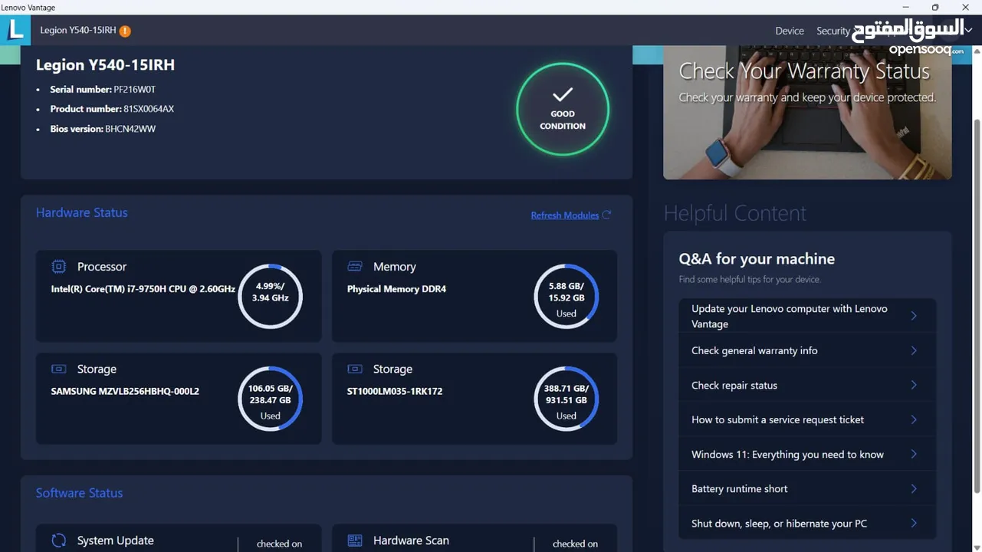Click the Serial number PF216W0T text
982x552 pixels.
pos(103,89)
